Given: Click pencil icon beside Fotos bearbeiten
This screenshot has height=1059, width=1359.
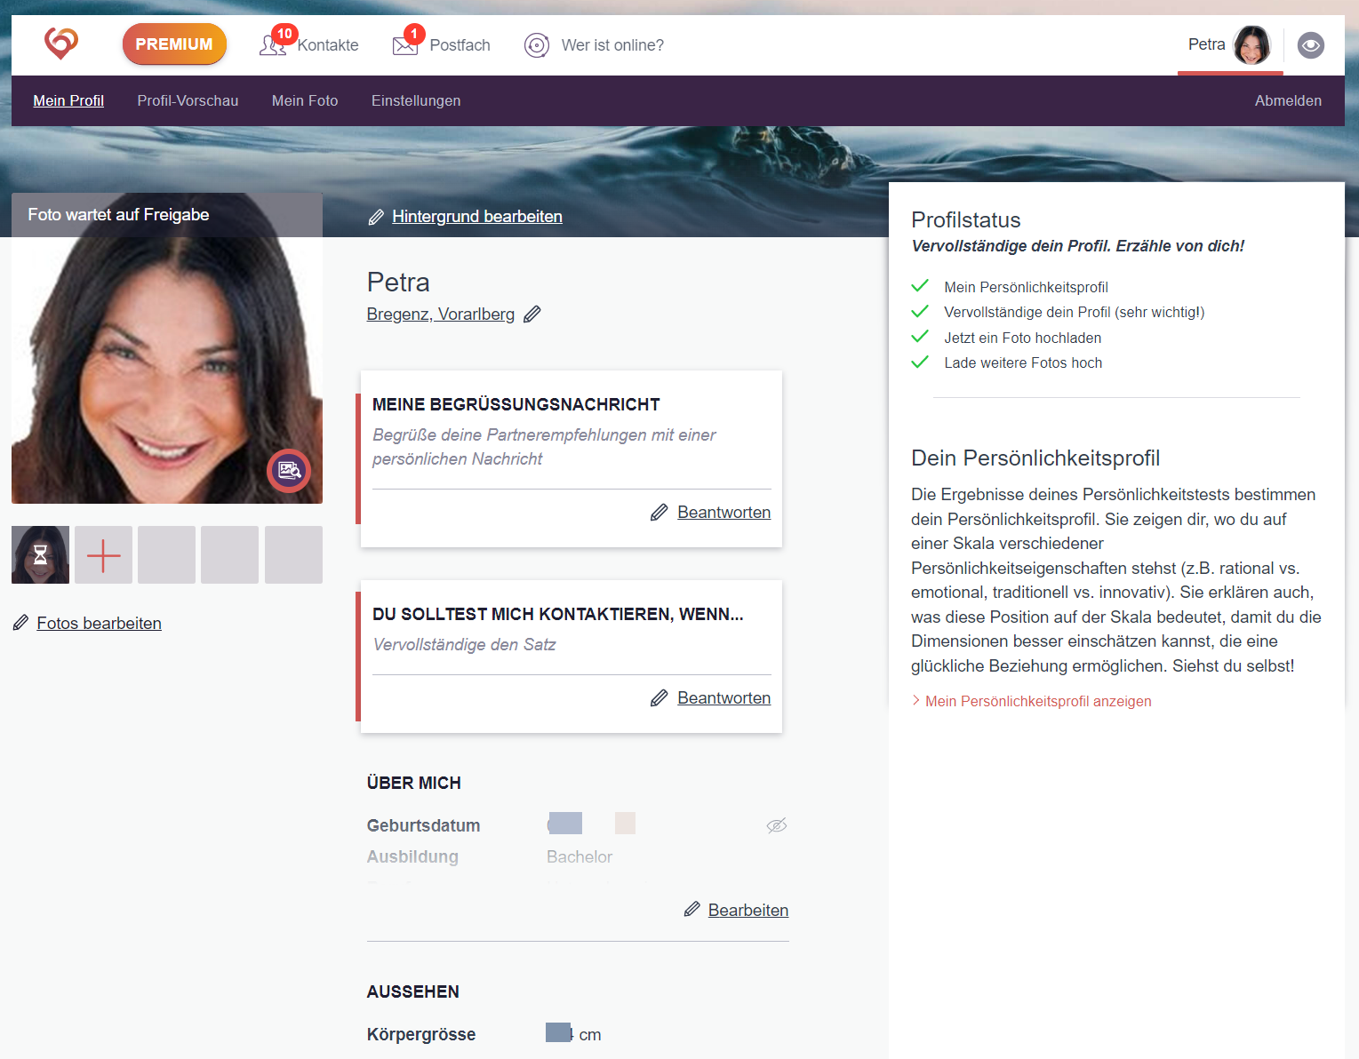Looking at the screenshot, I should 20,623.
